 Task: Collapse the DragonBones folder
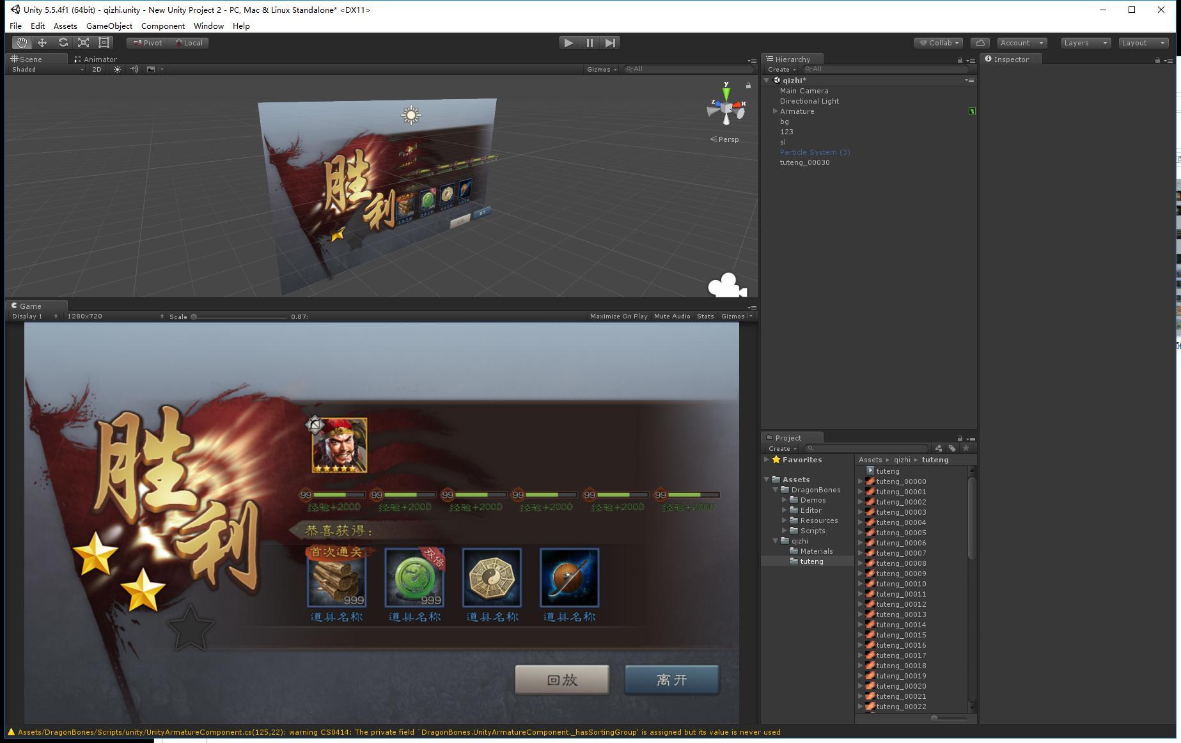(775, 490)
